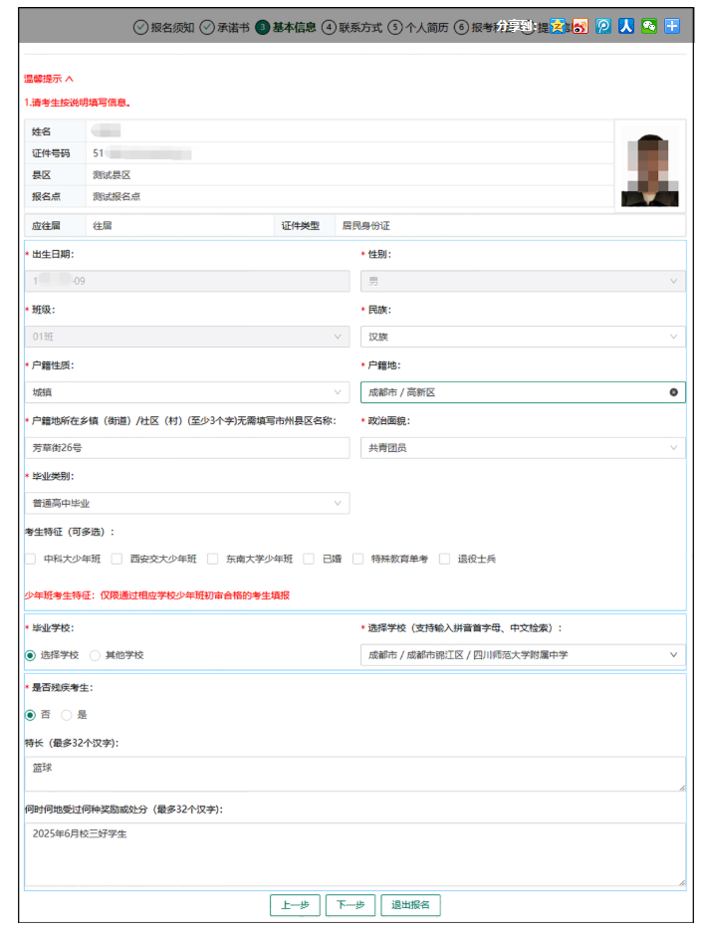Share to Sina Weibo icon
The image size is (704, 931).
click(x=581, y=26)
